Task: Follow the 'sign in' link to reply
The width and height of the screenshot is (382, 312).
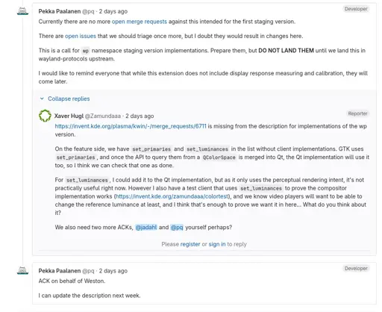Action: point(217,244)
